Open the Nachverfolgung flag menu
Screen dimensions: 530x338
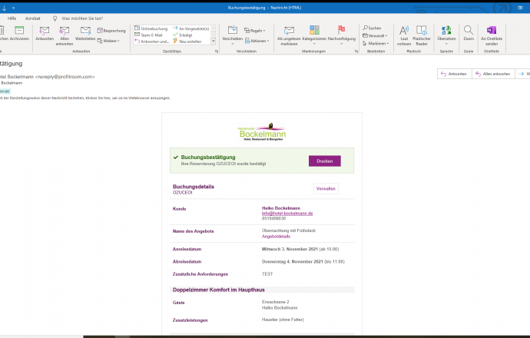point(342,35)
